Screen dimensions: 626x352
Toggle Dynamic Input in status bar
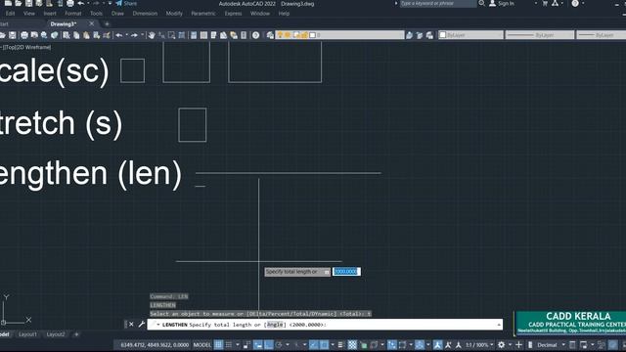[258, 345]
